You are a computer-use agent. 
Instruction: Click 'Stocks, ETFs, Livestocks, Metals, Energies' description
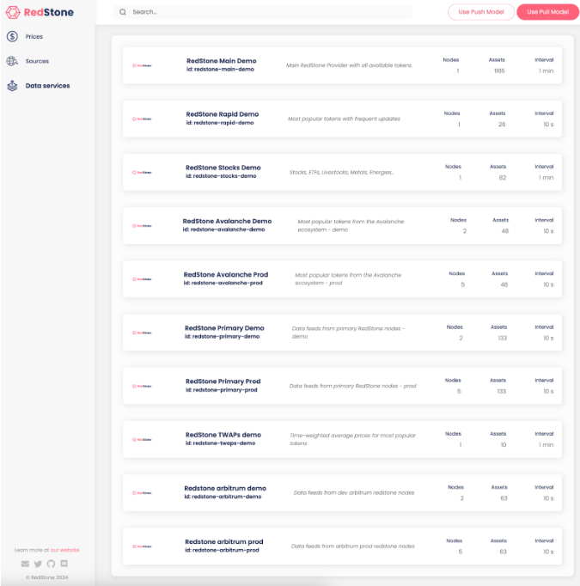342,173
